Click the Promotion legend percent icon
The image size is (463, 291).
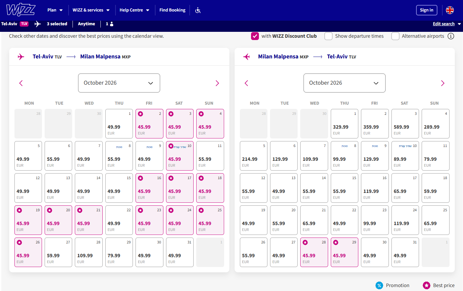[x=379, y=285]
